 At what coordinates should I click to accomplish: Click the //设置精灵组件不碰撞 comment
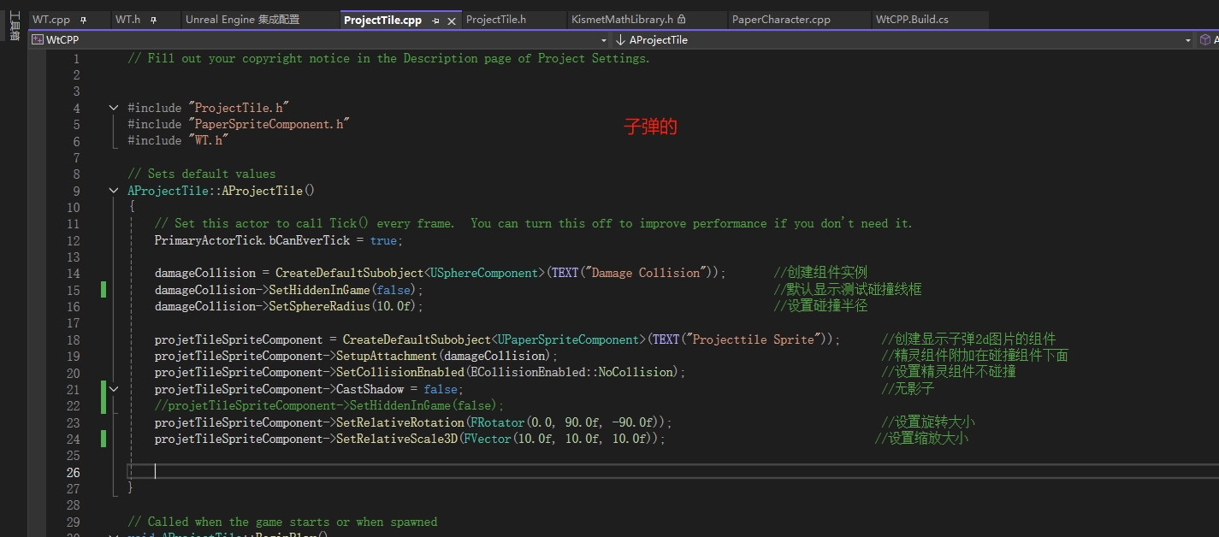pyautogui.click(x=949, y=372)
